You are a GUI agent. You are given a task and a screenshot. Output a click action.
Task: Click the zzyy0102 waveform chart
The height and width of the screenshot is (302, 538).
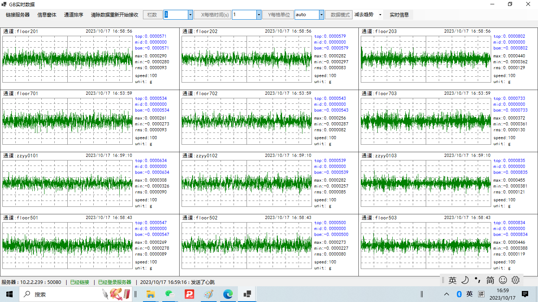247,183
